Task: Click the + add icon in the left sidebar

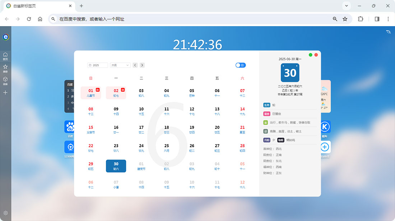Action: pyautogui.click(x=5, y=92)
